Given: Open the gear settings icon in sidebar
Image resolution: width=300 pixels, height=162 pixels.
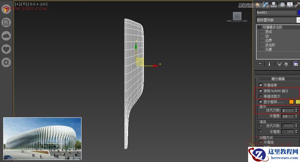Looking at the screenshot, I should tap(6, 62).
